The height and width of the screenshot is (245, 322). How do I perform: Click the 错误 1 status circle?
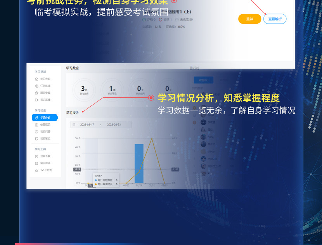click(160, 20)
